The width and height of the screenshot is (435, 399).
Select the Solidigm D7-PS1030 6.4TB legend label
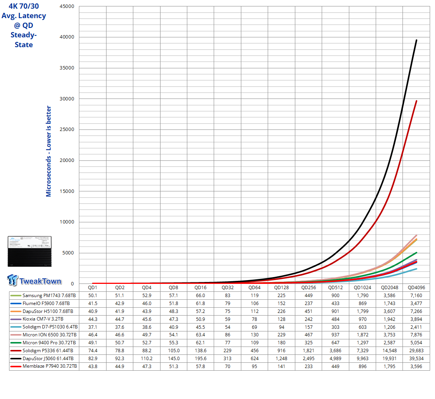click(50, 327)
